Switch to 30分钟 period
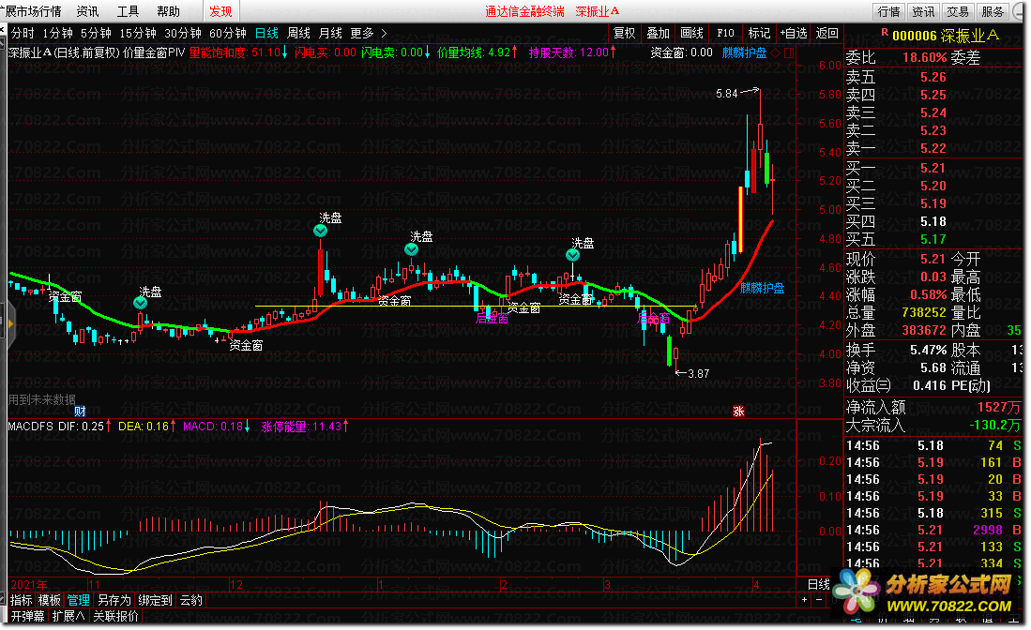Image resolution: width=1031 pixels, height=630 pixels. click(183, 33)
